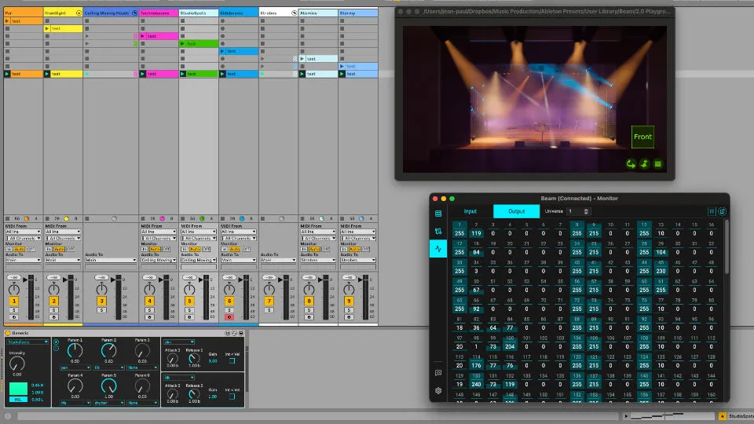Open the Param 1 pan dropdown
The image size is (754, 424).
coord(75,367)
